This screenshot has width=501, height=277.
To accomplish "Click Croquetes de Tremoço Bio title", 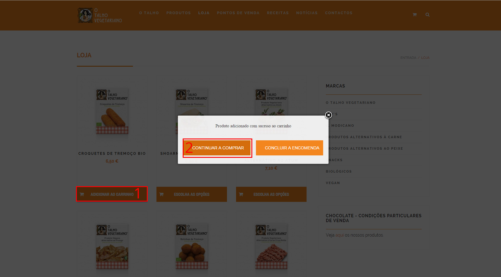I will [112, 154].
